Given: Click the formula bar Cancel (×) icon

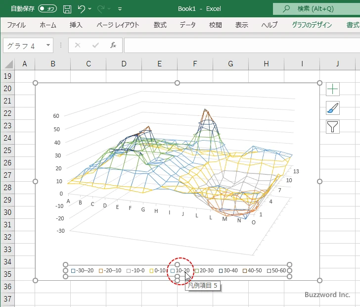Looking at the screenshot, I should [x=78, y=45].
